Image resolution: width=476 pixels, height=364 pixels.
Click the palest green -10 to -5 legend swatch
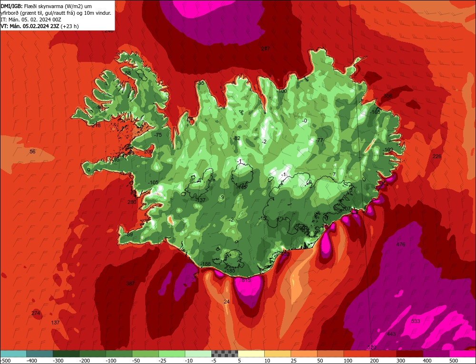tap(198, 354)
